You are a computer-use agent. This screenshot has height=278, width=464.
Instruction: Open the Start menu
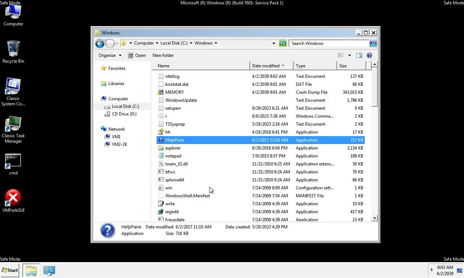[x=10, y=270]
